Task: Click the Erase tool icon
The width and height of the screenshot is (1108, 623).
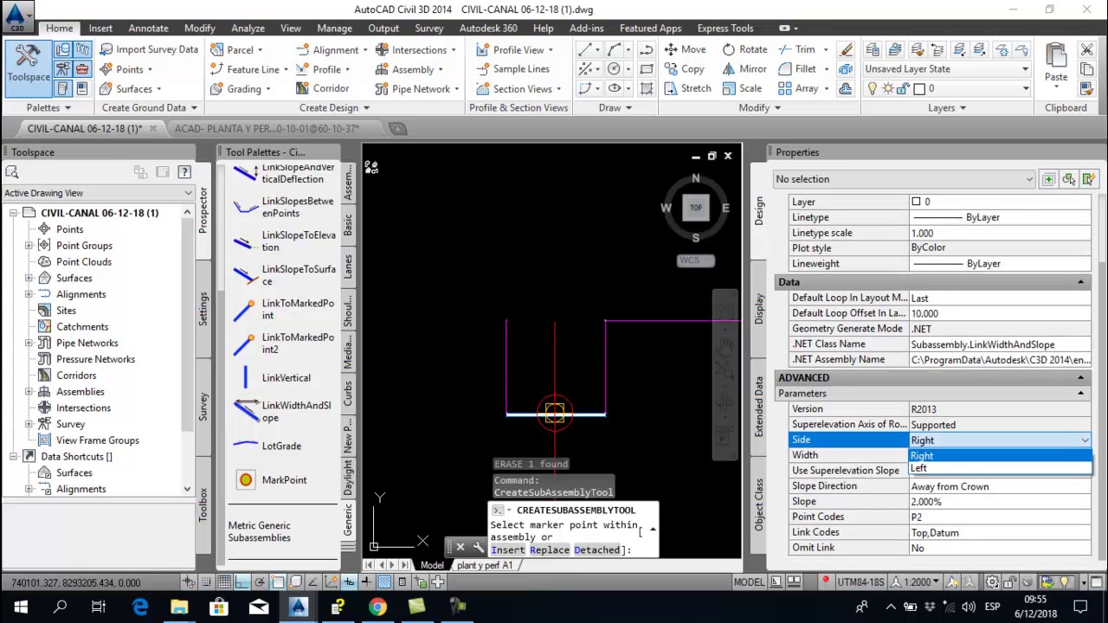Action: [846, 49]
